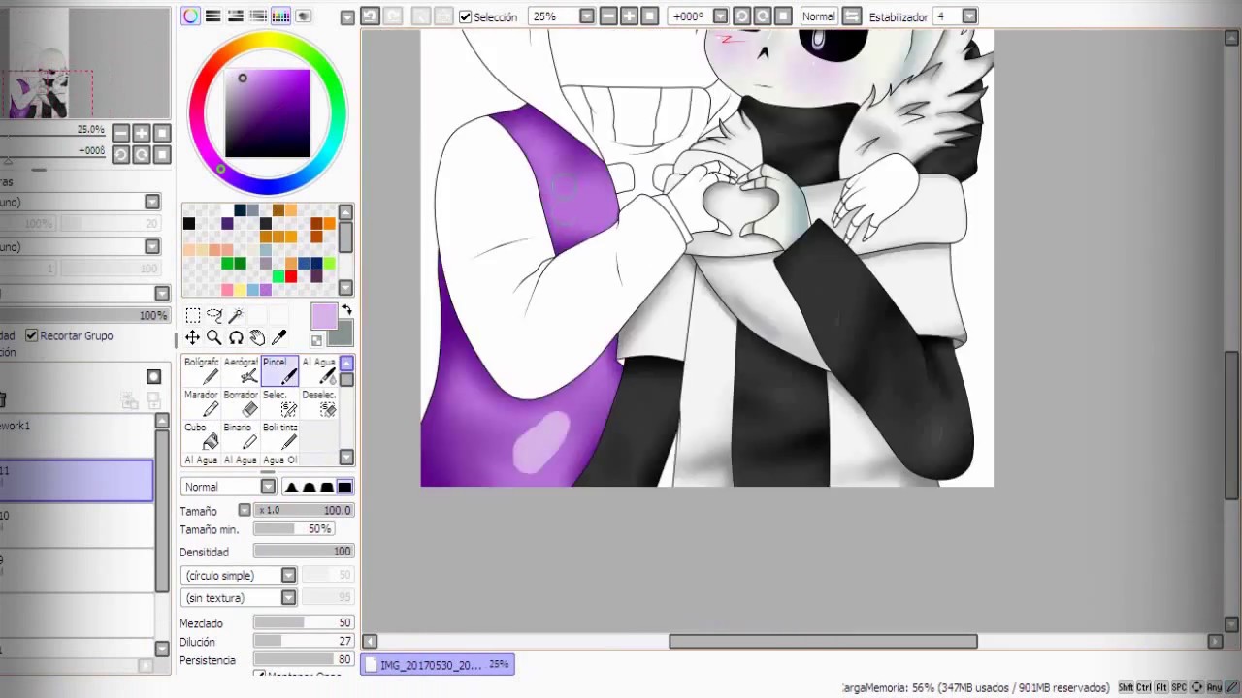Select the hand pan tool

[257, 337]
